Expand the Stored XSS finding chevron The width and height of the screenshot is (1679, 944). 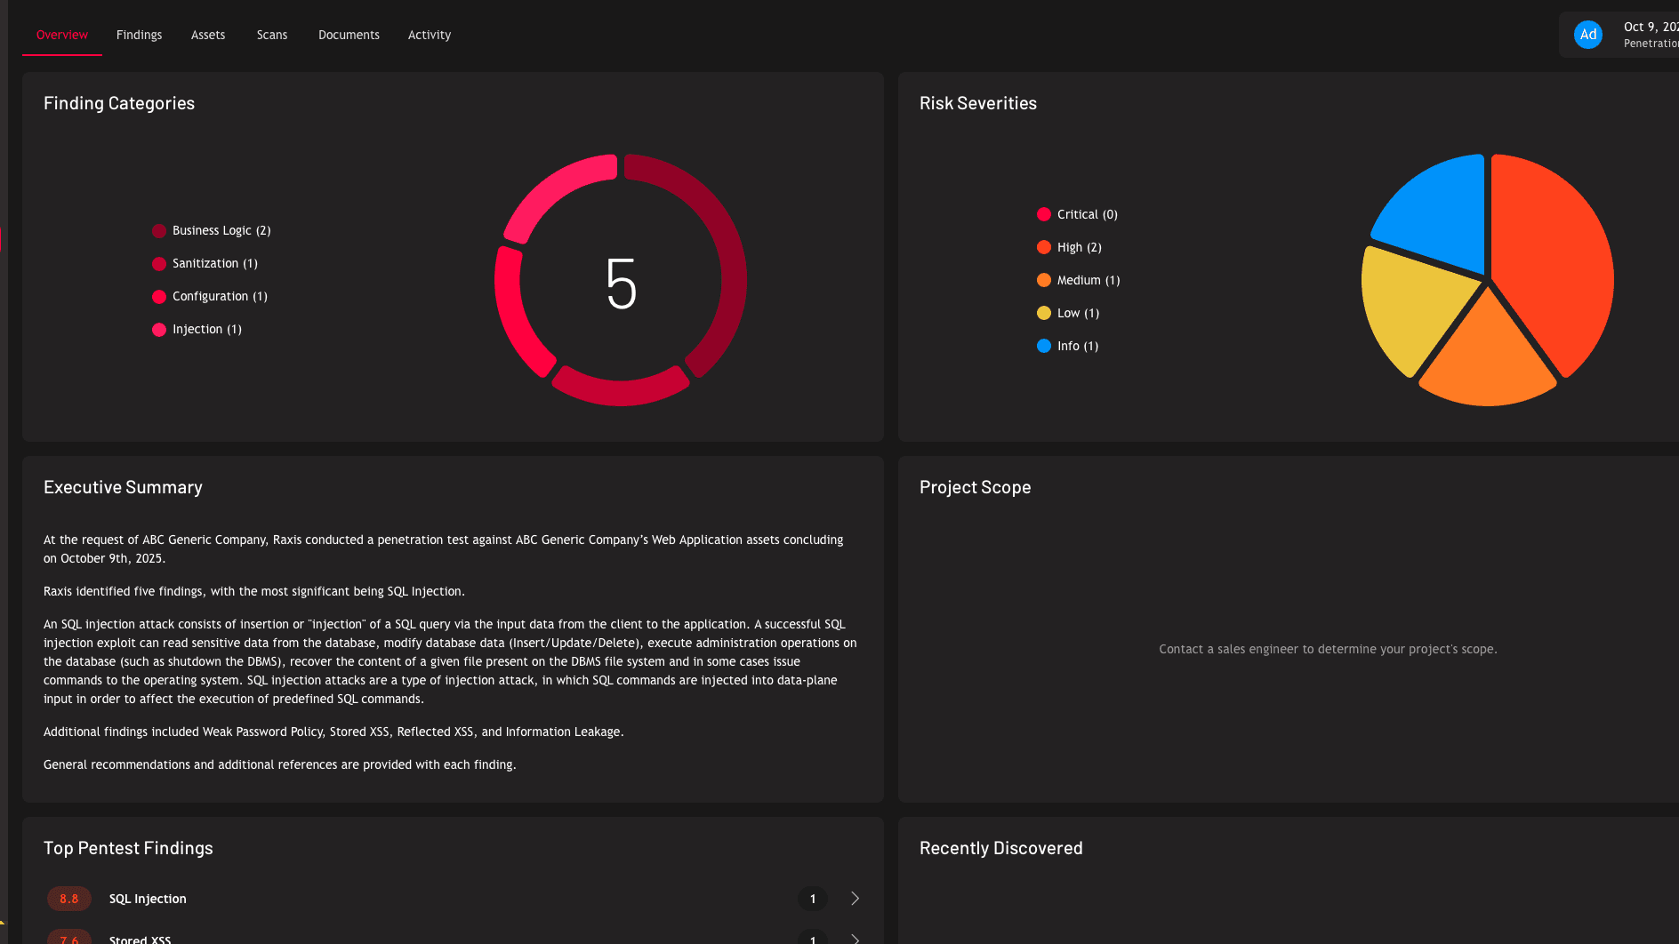tap(854, 938)
